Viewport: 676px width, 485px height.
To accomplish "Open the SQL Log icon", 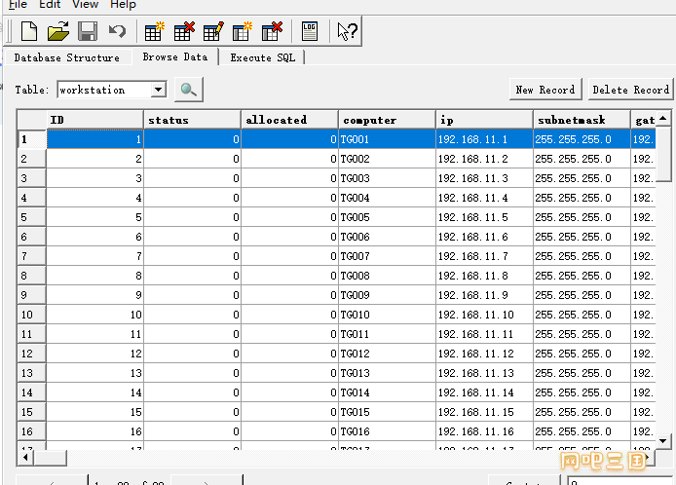I will point(310,31).
